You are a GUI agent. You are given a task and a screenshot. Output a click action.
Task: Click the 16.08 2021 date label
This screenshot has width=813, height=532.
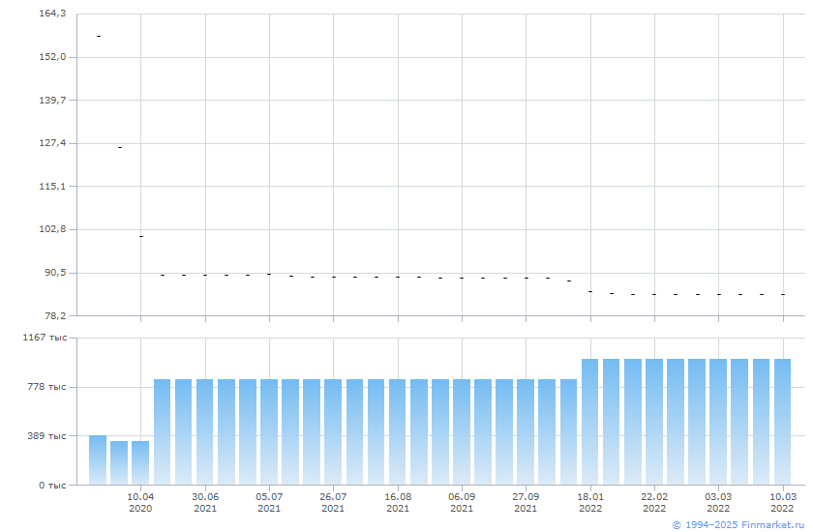[398, 502]
